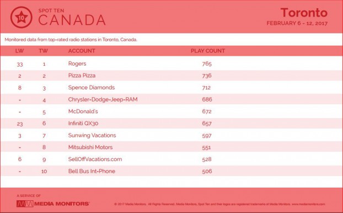343x213 pixels.
Task: Click the ACCOUNT column header
Action: click(82, 51)
